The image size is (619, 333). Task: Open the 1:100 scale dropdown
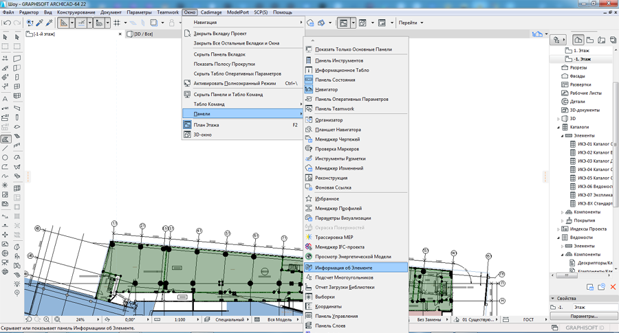click(x=198, y=319)
